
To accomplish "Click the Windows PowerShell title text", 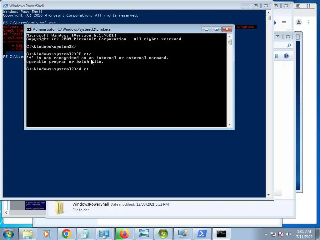I will coord(27,6).
